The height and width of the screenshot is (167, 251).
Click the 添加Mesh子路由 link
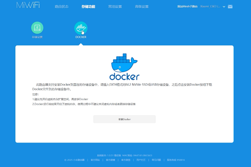click(187, 6)
